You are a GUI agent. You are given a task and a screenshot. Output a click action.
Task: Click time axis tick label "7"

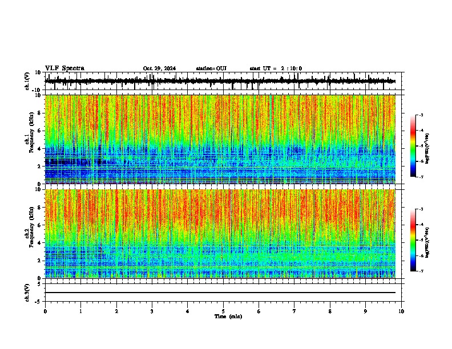[294, 311]
